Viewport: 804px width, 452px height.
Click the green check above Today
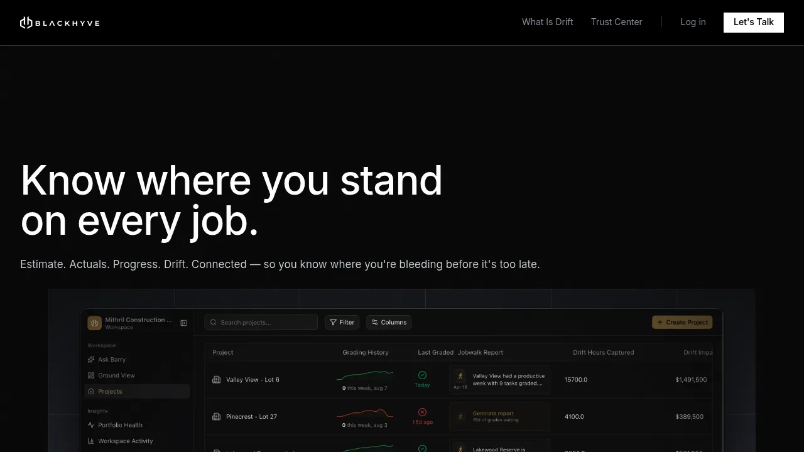(x=422, y=375)
